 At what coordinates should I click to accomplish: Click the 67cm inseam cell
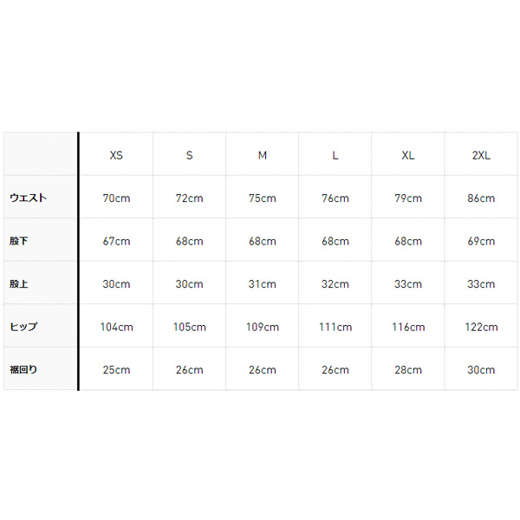click(116, 241)
